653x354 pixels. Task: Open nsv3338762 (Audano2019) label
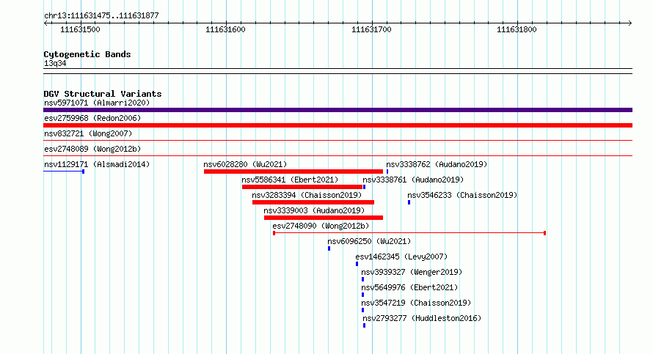click(437, 164)
